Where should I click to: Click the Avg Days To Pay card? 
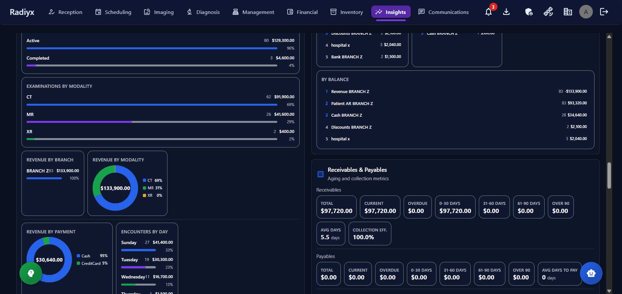(x=559, y=274)
